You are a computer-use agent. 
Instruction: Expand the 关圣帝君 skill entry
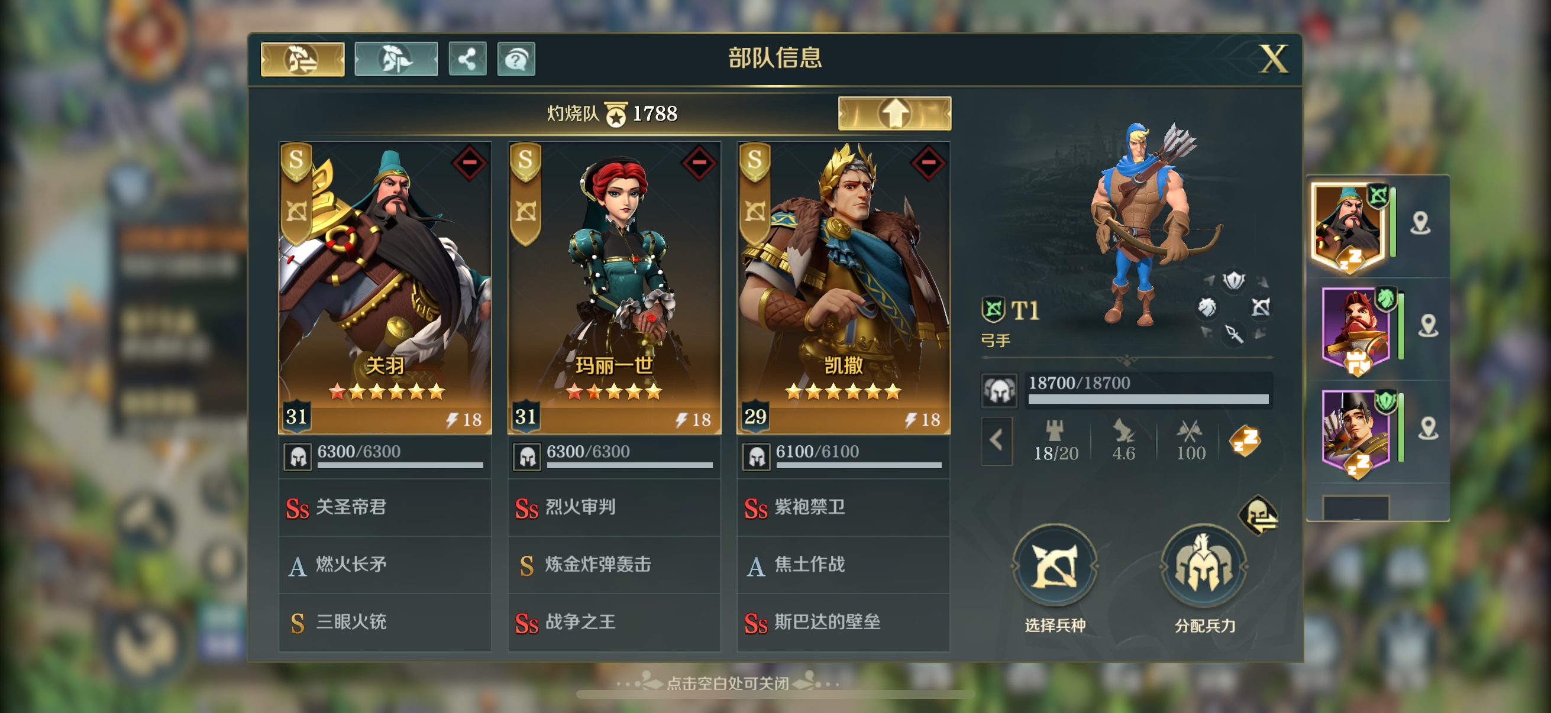(385, 508)
